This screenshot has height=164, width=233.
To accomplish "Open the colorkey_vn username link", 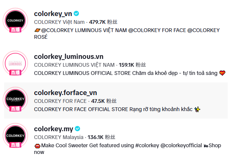I will point(53,14).
